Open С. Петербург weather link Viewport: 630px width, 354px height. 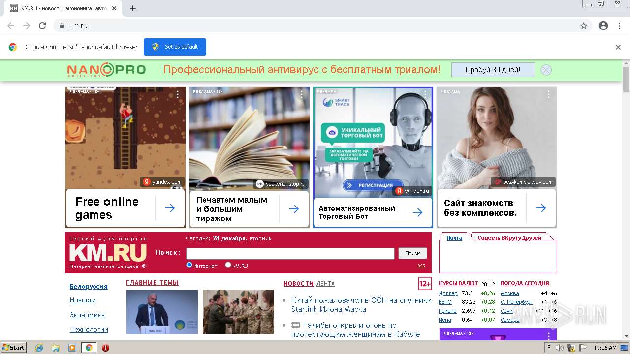516,302
